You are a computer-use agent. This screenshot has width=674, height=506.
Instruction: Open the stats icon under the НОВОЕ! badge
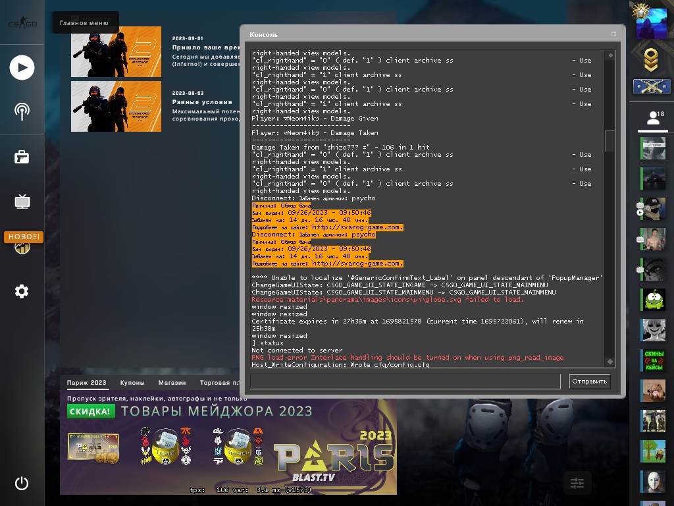[x=22, y=248]
